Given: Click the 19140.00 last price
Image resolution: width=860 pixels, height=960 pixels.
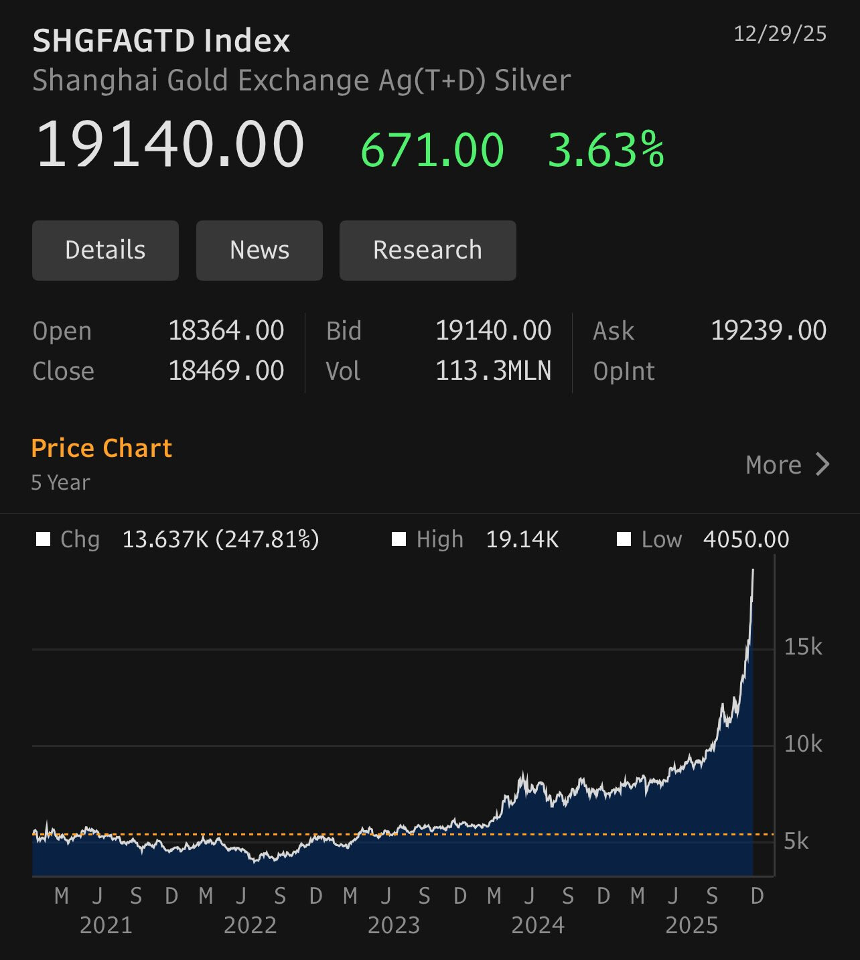Looking at the screenshot, I should [x=170, y=145].
